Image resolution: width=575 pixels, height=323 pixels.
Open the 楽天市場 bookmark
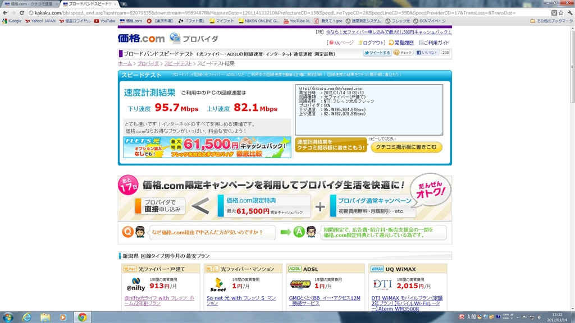coord(160,21)
